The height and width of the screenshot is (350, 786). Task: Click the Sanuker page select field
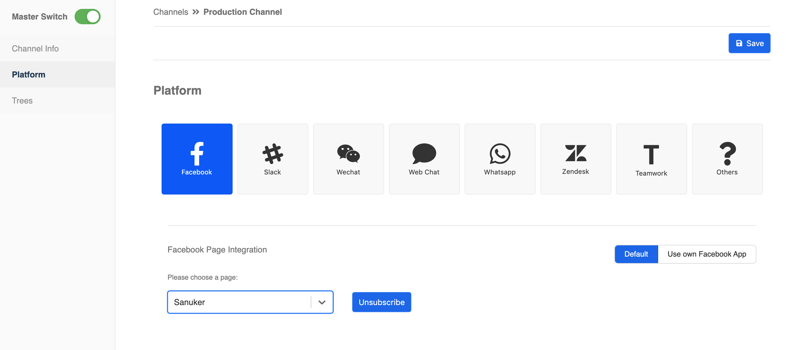tap(250, 302)
